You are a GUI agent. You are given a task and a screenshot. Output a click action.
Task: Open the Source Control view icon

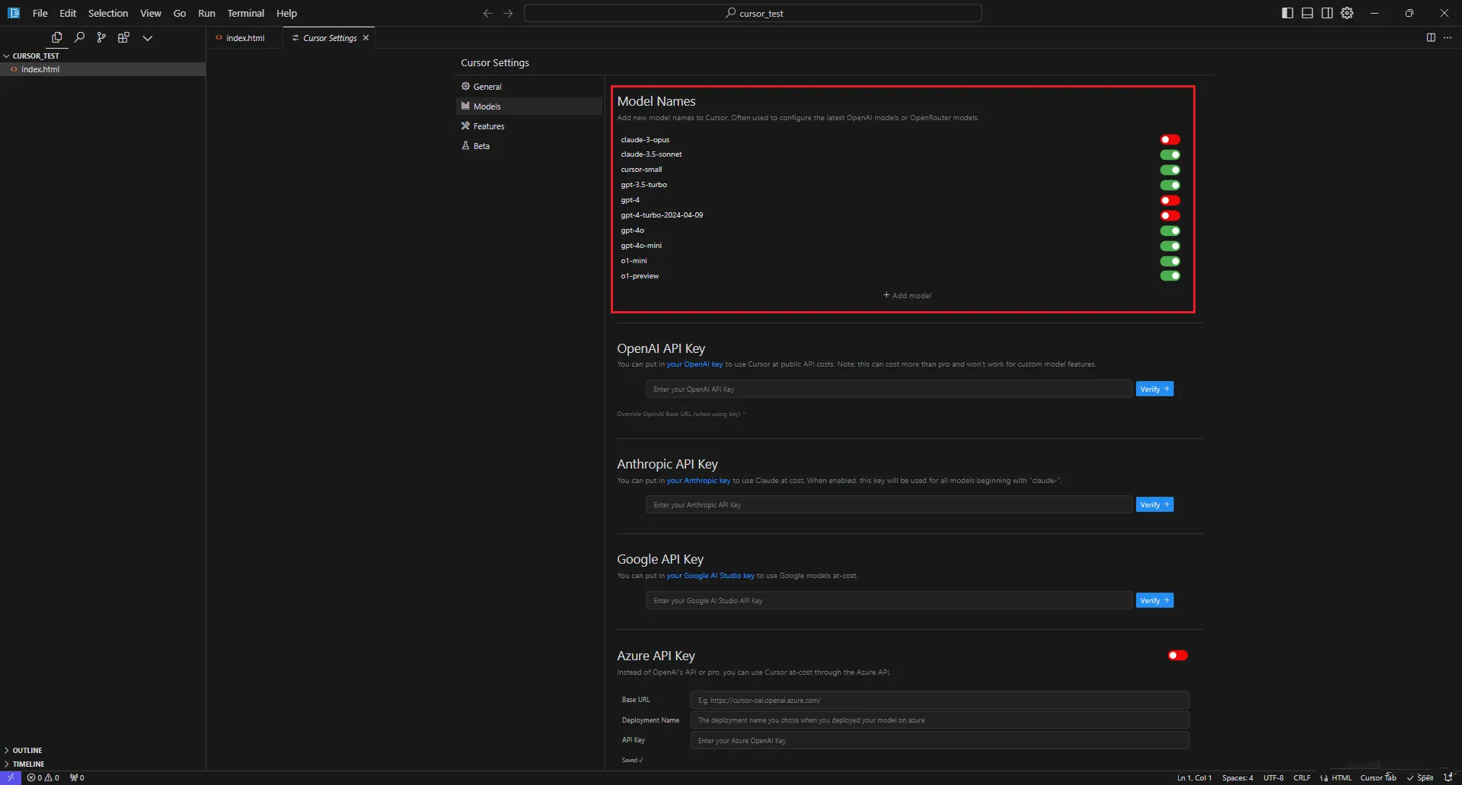click(x=101, y=37)
